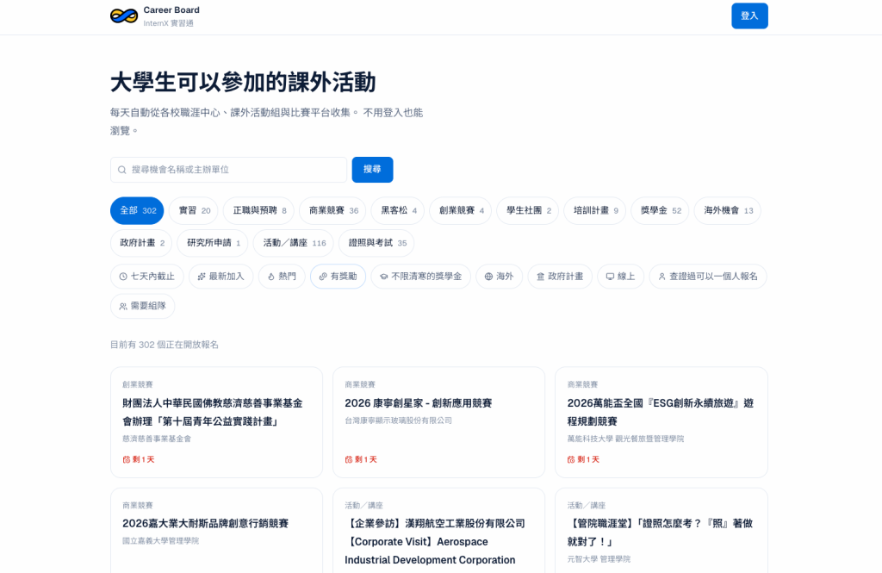Toggle the 需要組隊 filter
Viewport: 882px width, 573px height.
pyautogui.click(x=143, y=306)
